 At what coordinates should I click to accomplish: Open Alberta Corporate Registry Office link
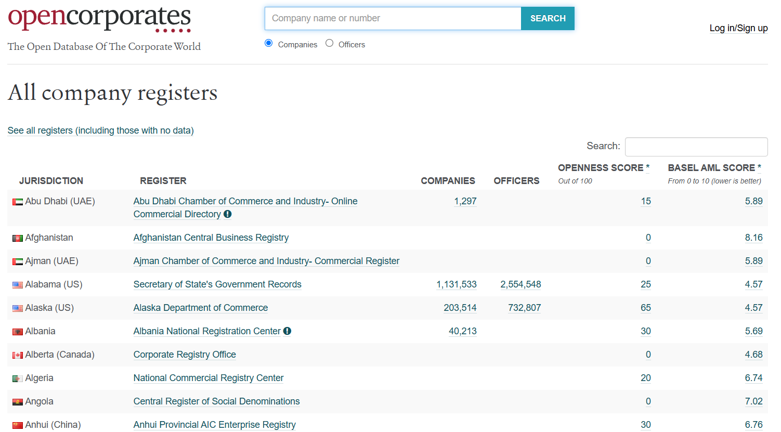pyautogui.click(x=185, y=355)
